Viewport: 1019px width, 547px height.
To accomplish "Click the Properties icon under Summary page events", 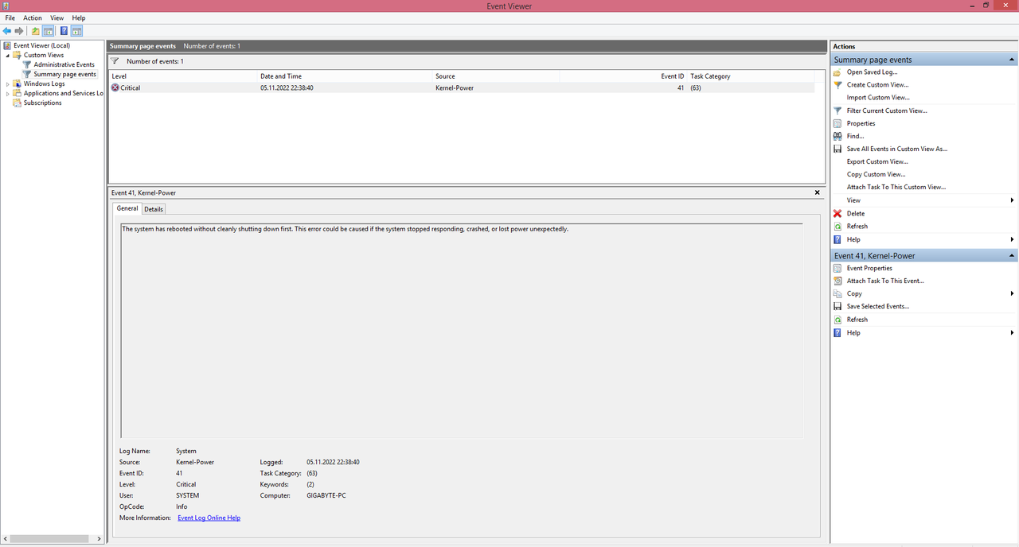I will pos(837,123).
